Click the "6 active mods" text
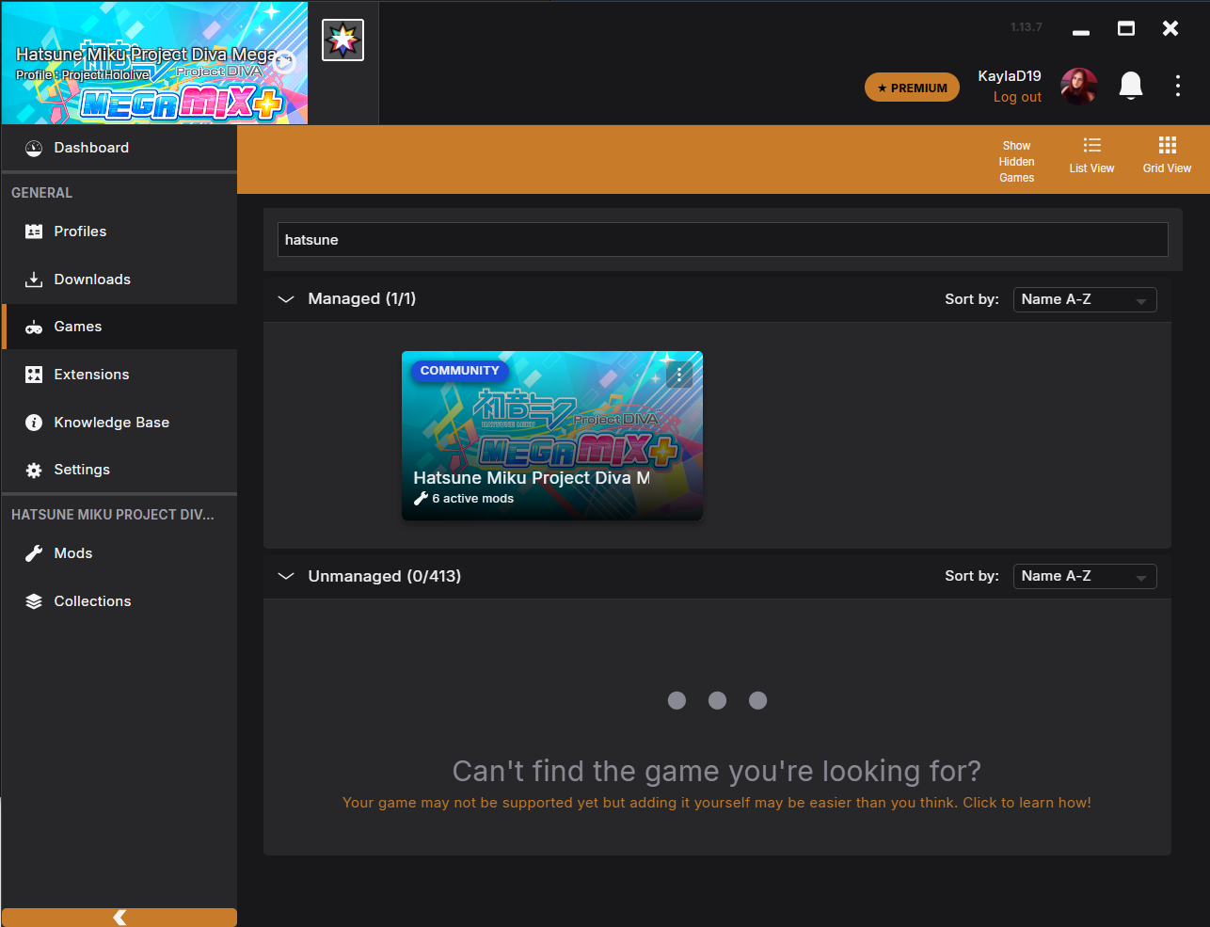This screenshot has width=1210, height=927. coord(472,499)
